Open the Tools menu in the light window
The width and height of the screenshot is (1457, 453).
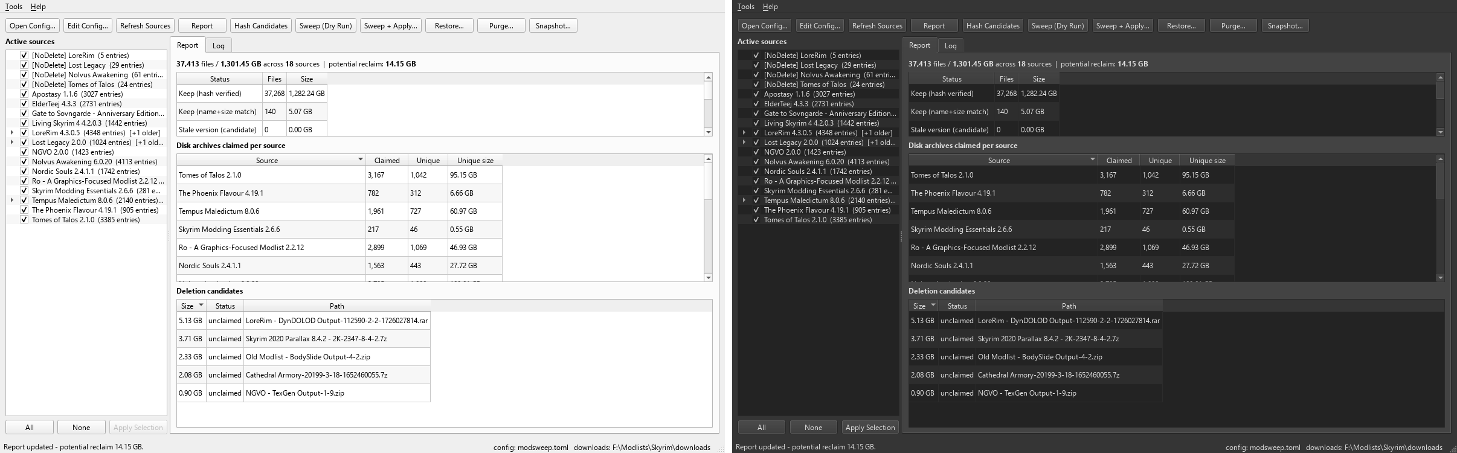click(x=14, y=7)
